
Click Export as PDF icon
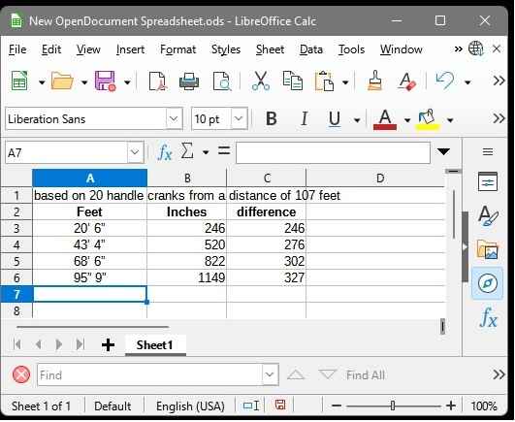coord(157,81)
